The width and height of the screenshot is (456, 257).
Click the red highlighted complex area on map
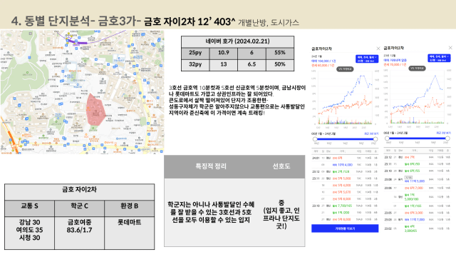[96, 110]
